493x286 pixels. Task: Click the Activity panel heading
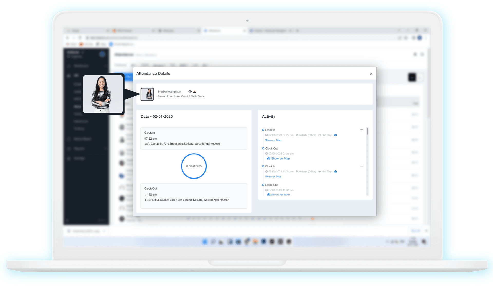[x=269, y=117]
